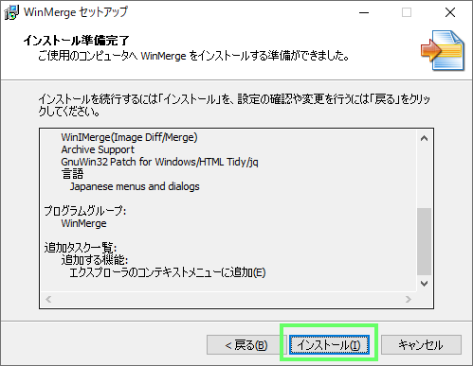Click the installer wizard arrow-document icon
The height and width of the screenshot is (366, 473).
pos(443,50)
